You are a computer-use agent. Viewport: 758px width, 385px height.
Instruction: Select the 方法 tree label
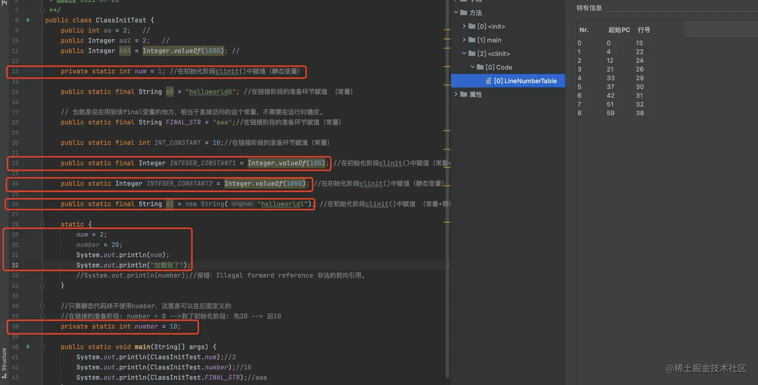pyautogui.click(x=476, y=13)
